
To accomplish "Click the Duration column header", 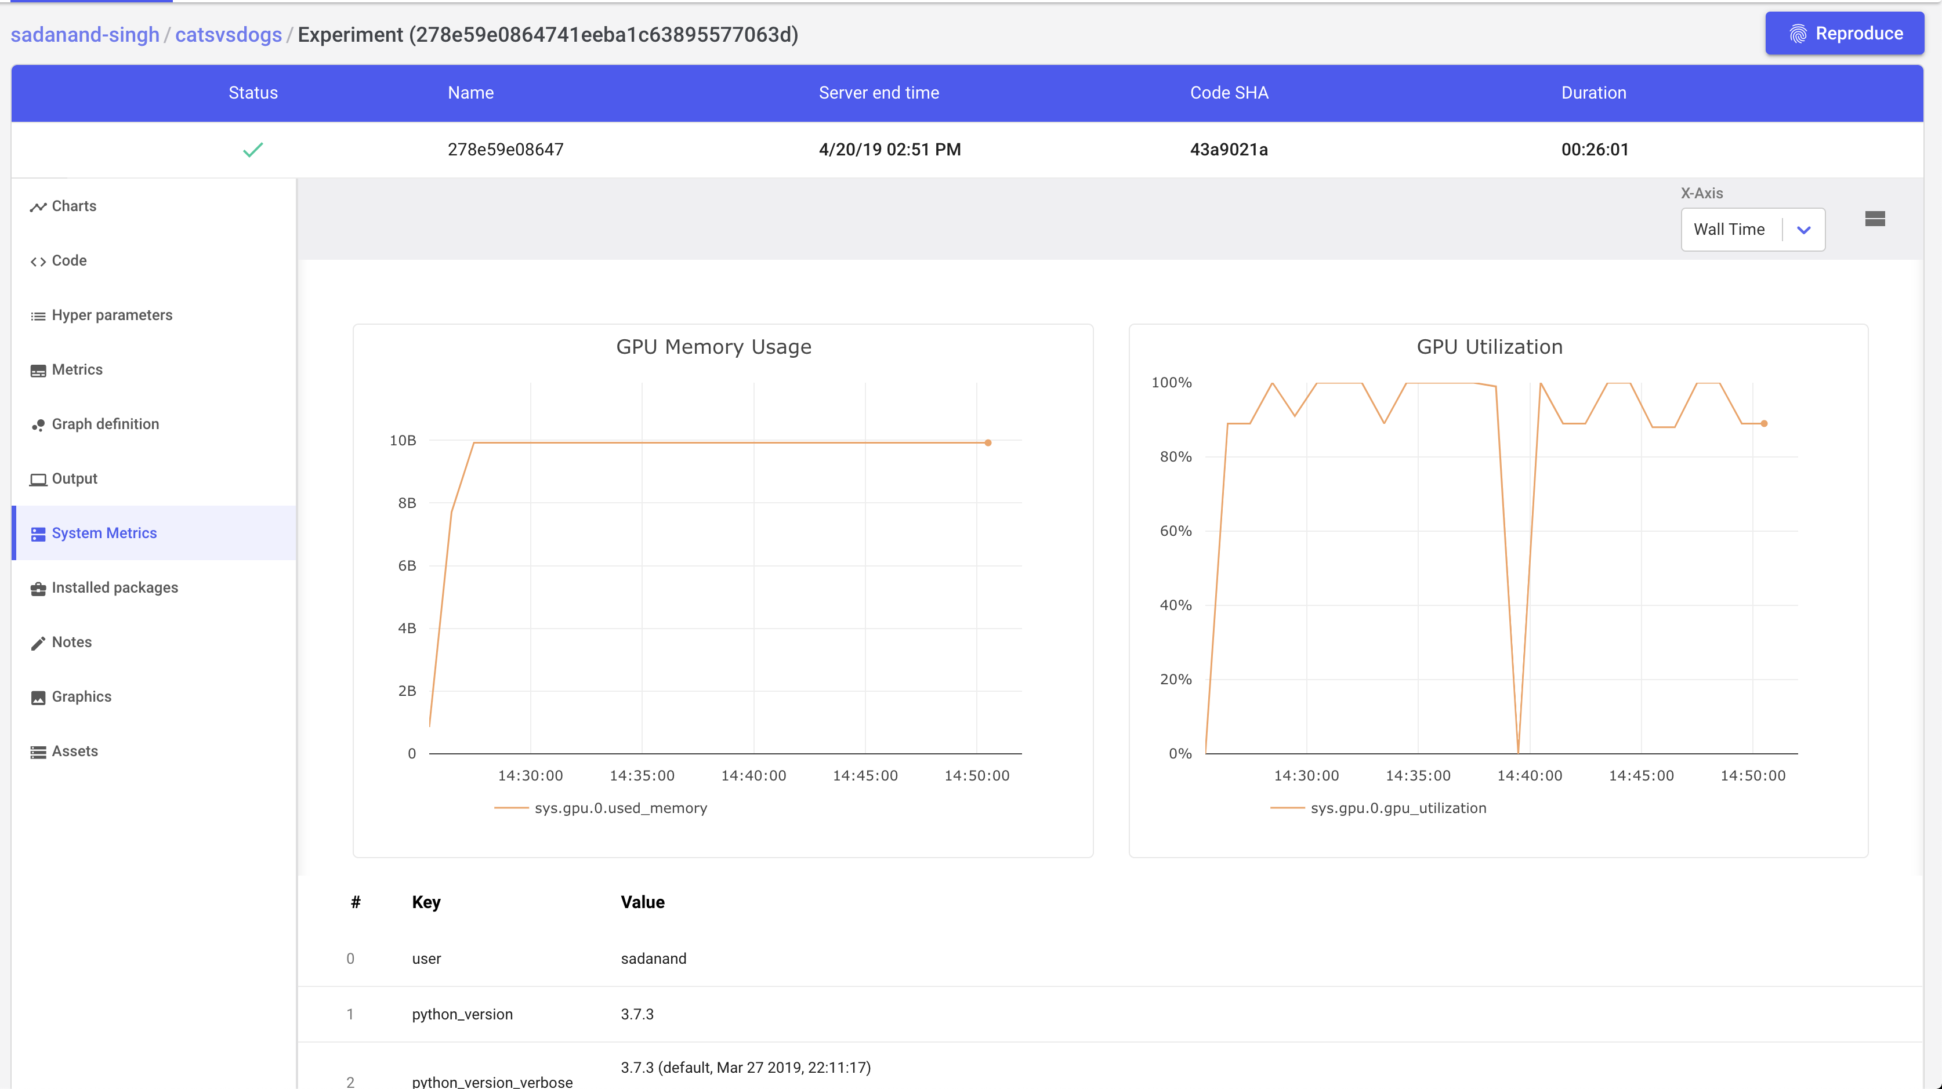I will [x=1594, y=93].
